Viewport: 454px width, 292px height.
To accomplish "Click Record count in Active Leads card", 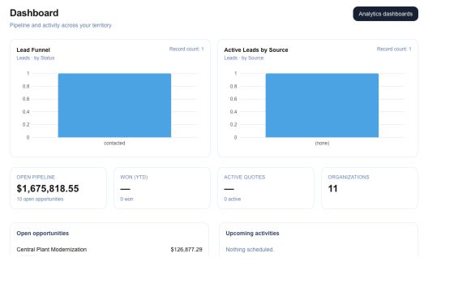I will pos(394,49).
